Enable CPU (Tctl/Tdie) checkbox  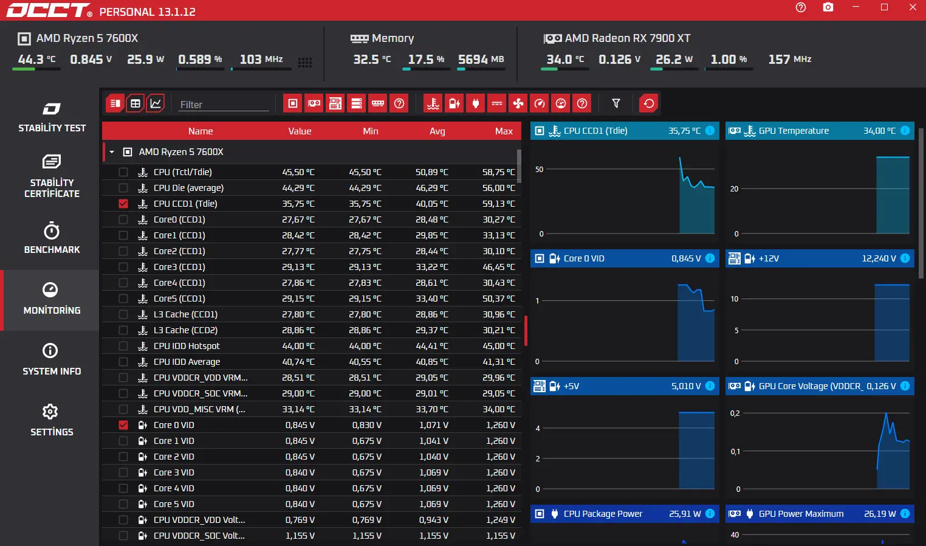[x=123, y=172]
